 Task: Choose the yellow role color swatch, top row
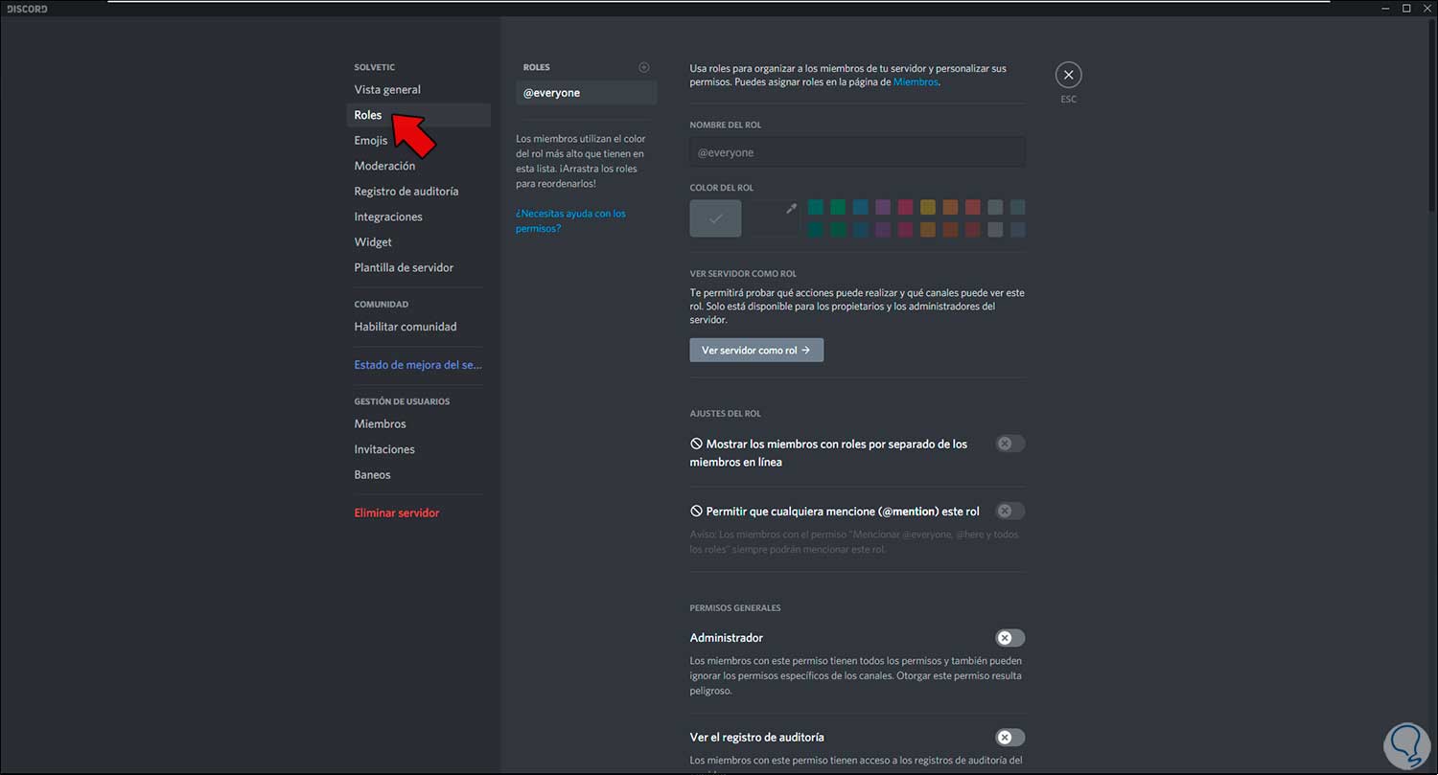[x=928, y=207]
